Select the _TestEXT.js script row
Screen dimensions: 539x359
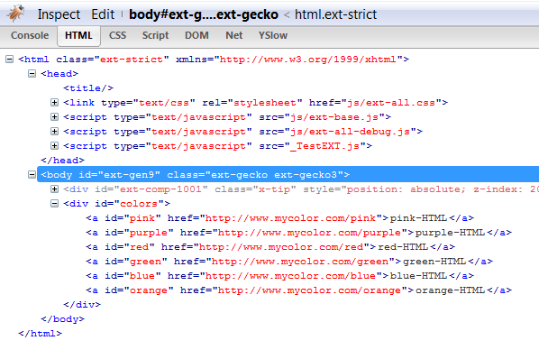(x=217, y=146)
